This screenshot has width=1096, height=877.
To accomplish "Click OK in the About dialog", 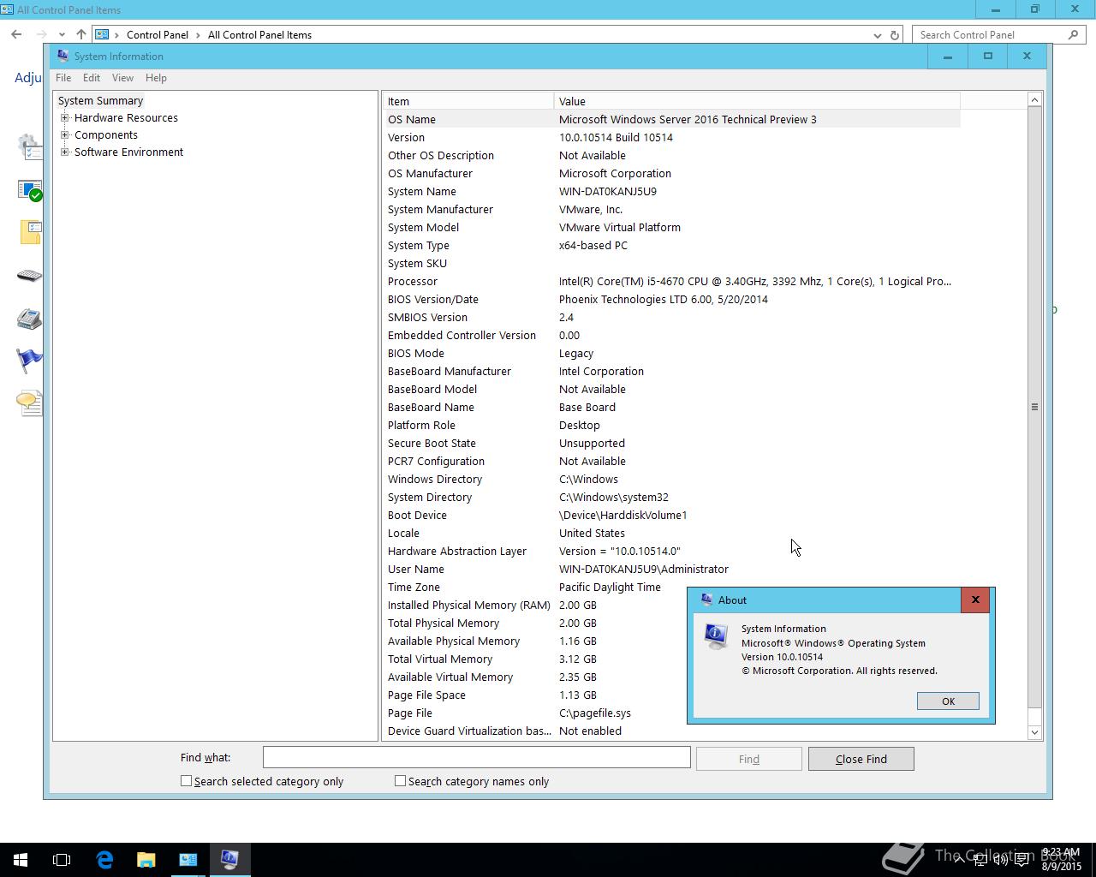I will [948, 701].
